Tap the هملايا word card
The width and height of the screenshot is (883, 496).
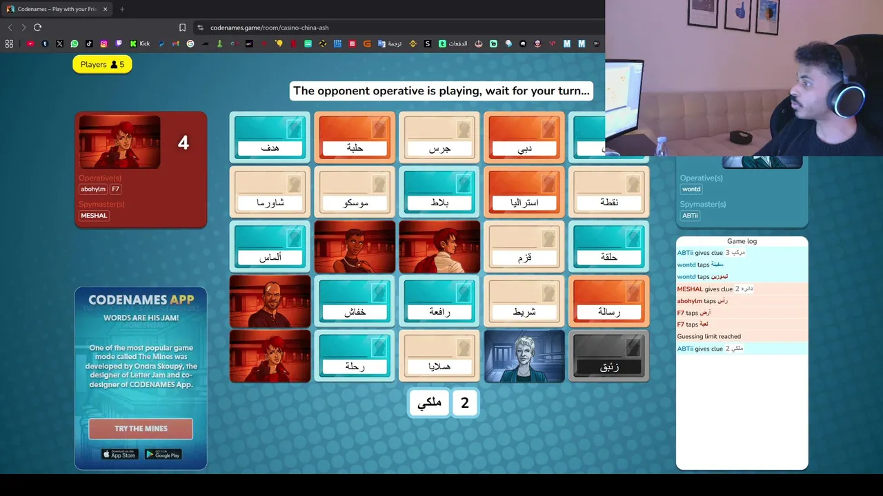point(439,355)
